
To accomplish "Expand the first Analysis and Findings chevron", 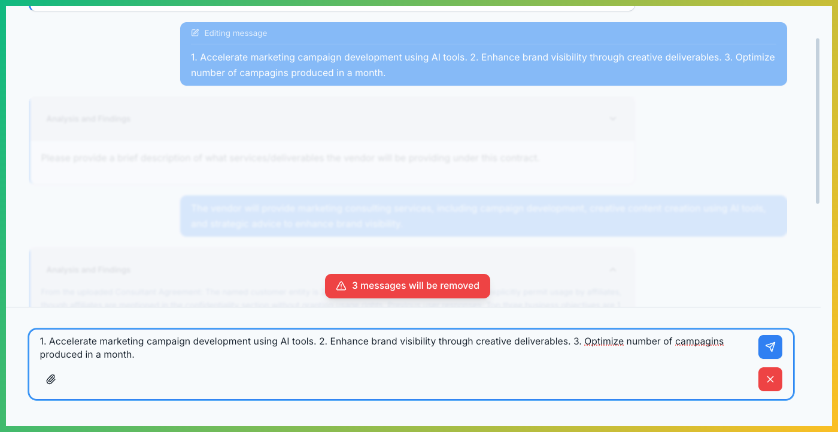I will pyautogui.click(x=612, y=119).
